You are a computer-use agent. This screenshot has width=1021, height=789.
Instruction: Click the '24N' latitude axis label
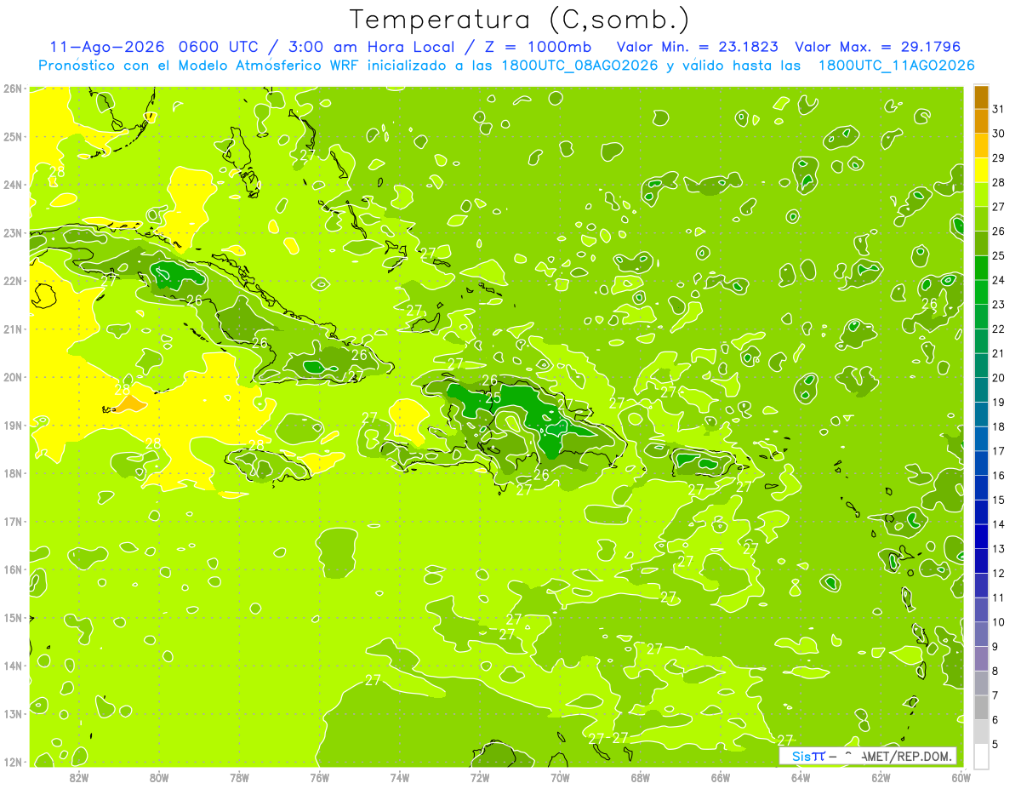pos(12,185)
